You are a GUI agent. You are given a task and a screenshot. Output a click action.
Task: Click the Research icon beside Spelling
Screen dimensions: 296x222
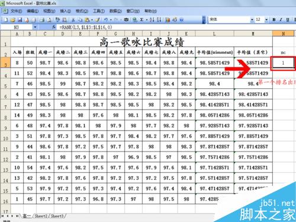pyautogui.click(x=65, y=20)
